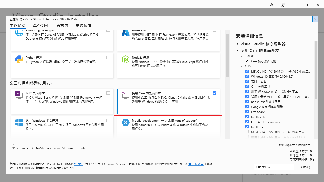
Task: Close the modify dialog with the X
Action: point(315,19)
